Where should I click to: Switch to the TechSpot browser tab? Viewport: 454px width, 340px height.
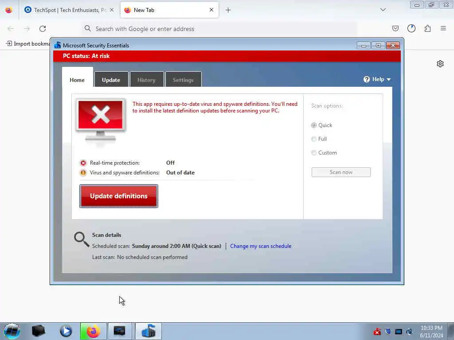(x=69, y=10)
